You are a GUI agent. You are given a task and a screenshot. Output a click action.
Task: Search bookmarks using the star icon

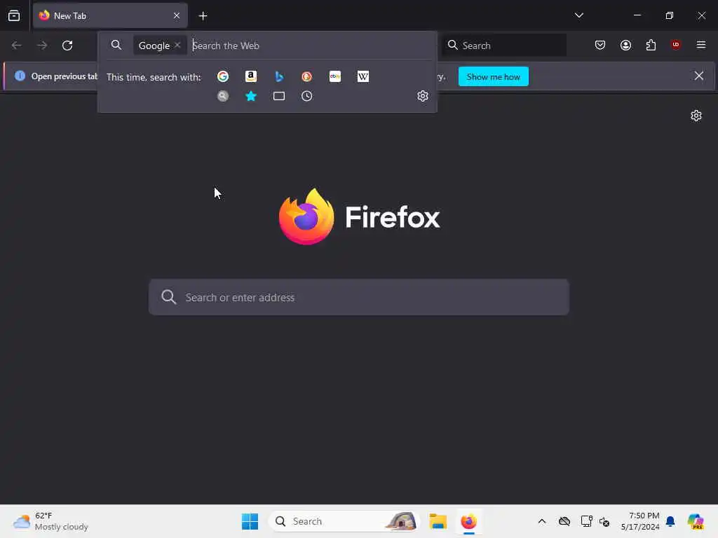(251, 96)
